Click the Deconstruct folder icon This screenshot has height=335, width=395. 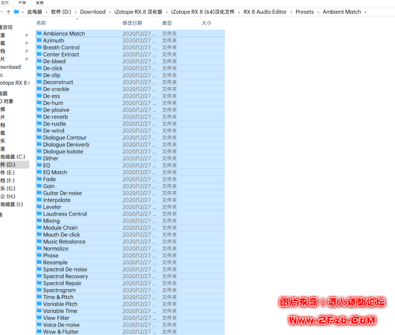39,82
